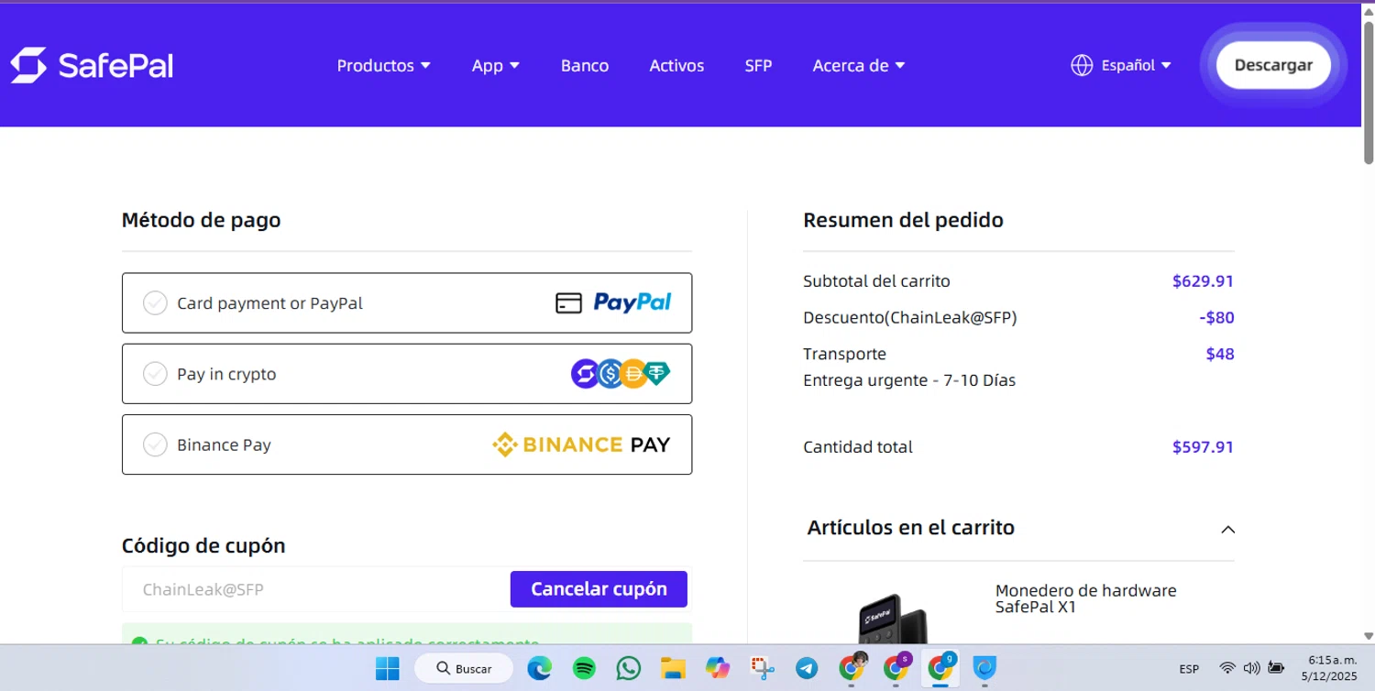Click the Wi-Fi tray icon
Screen dimensions: 1375x691
(x=1227, y=668)
